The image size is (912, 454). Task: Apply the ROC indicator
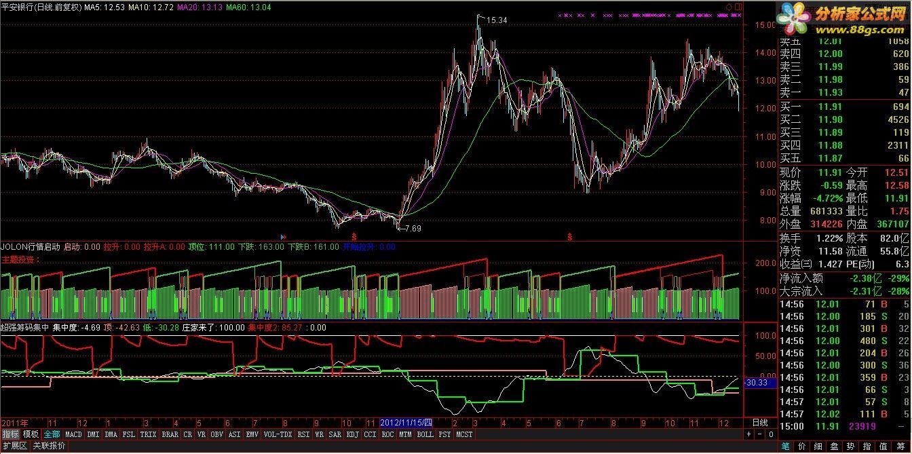[x=388, y=434]
